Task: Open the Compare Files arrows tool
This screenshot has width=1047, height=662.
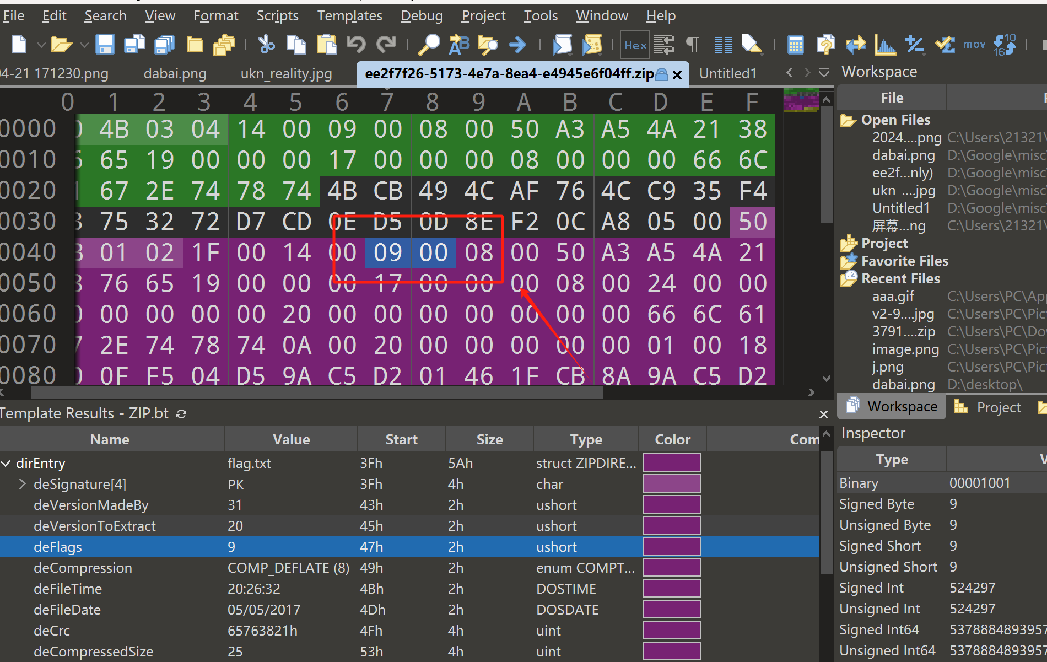Action: click(855, 45)
